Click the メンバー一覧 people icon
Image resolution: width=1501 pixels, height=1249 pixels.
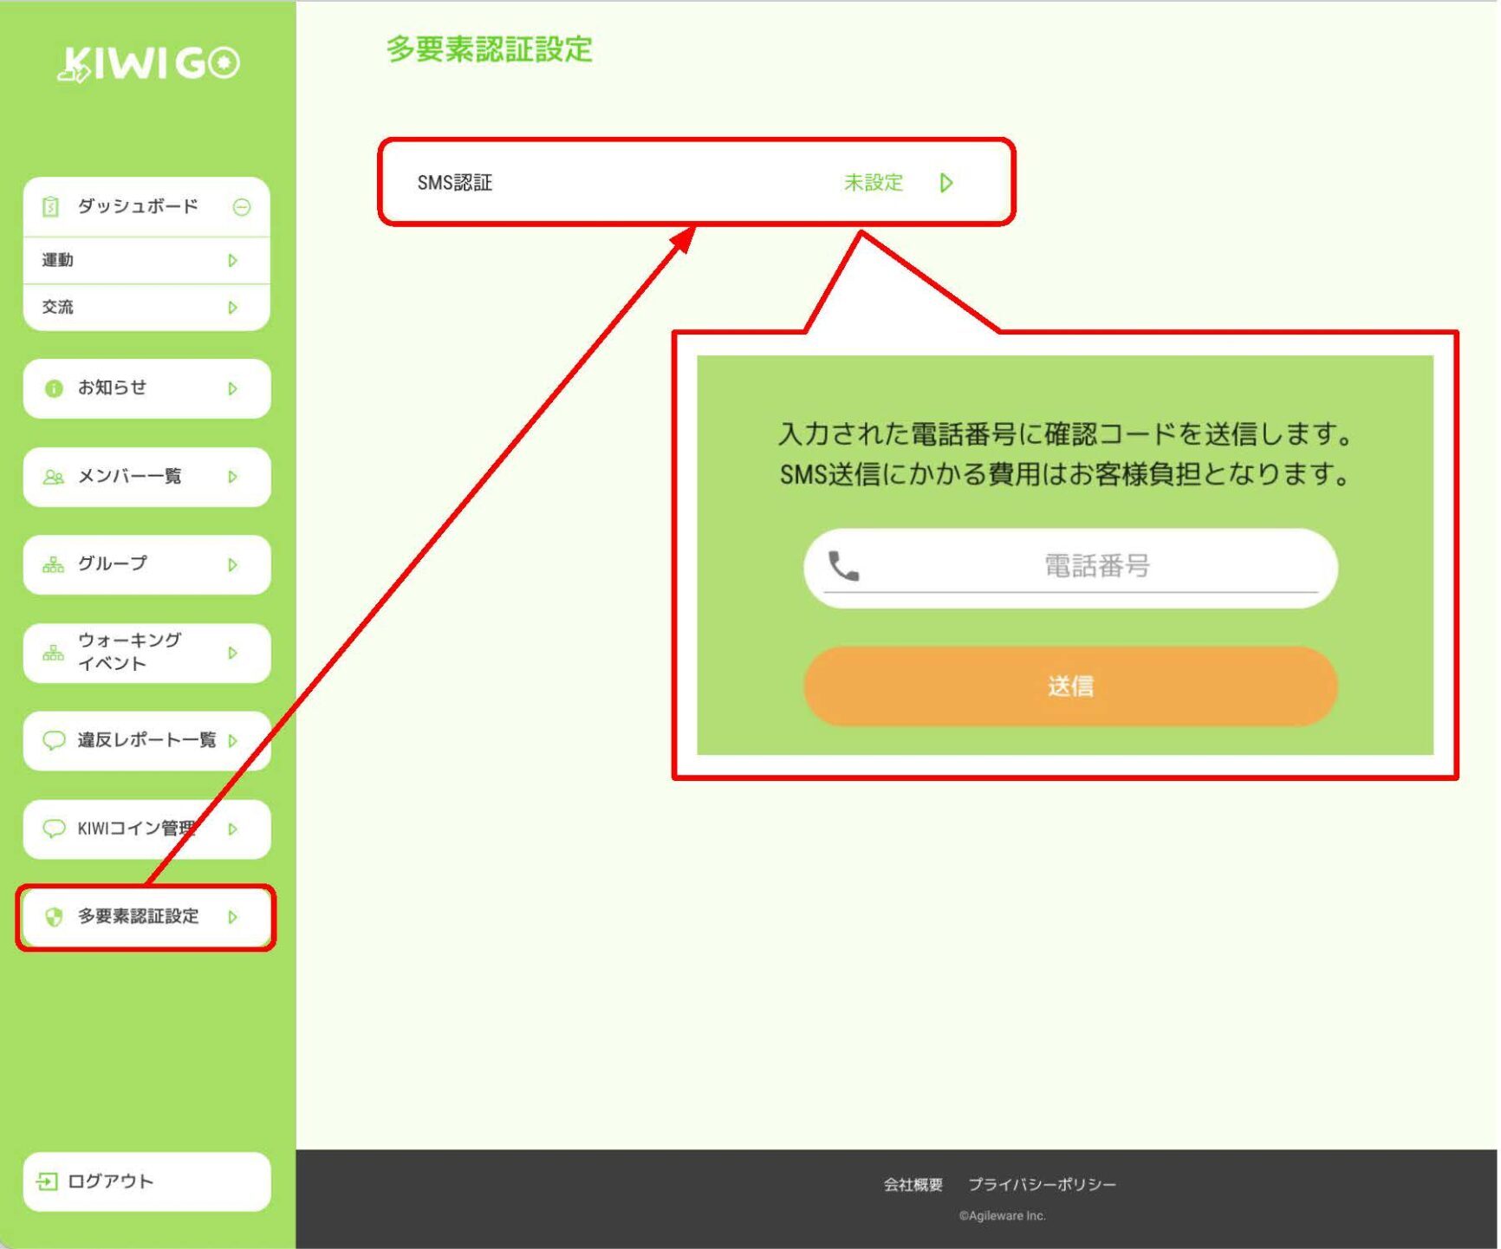click(x=54, y=477)
